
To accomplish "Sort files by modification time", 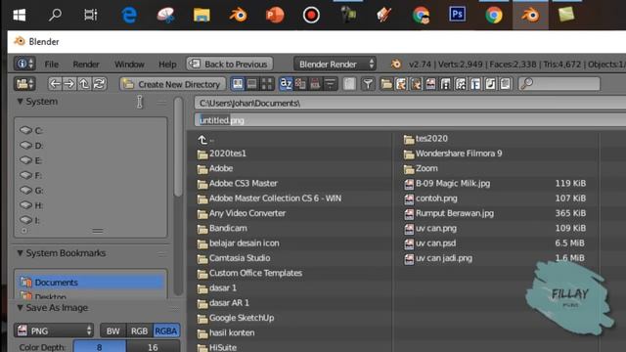I will (x=315, y=84).
